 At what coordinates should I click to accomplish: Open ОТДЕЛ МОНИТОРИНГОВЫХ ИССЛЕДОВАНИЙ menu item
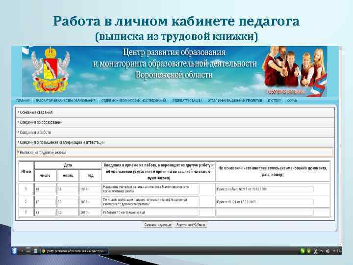coord(134,101)
